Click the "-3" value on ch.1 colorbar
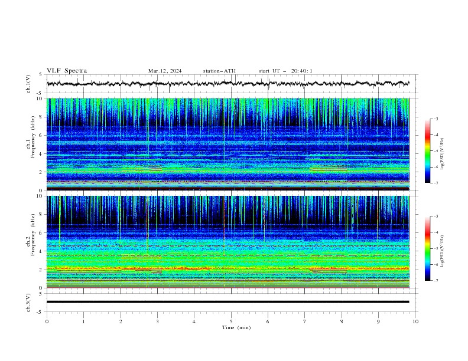The width and height of the screenshot is (468, 361). click(x=436, y=119)
